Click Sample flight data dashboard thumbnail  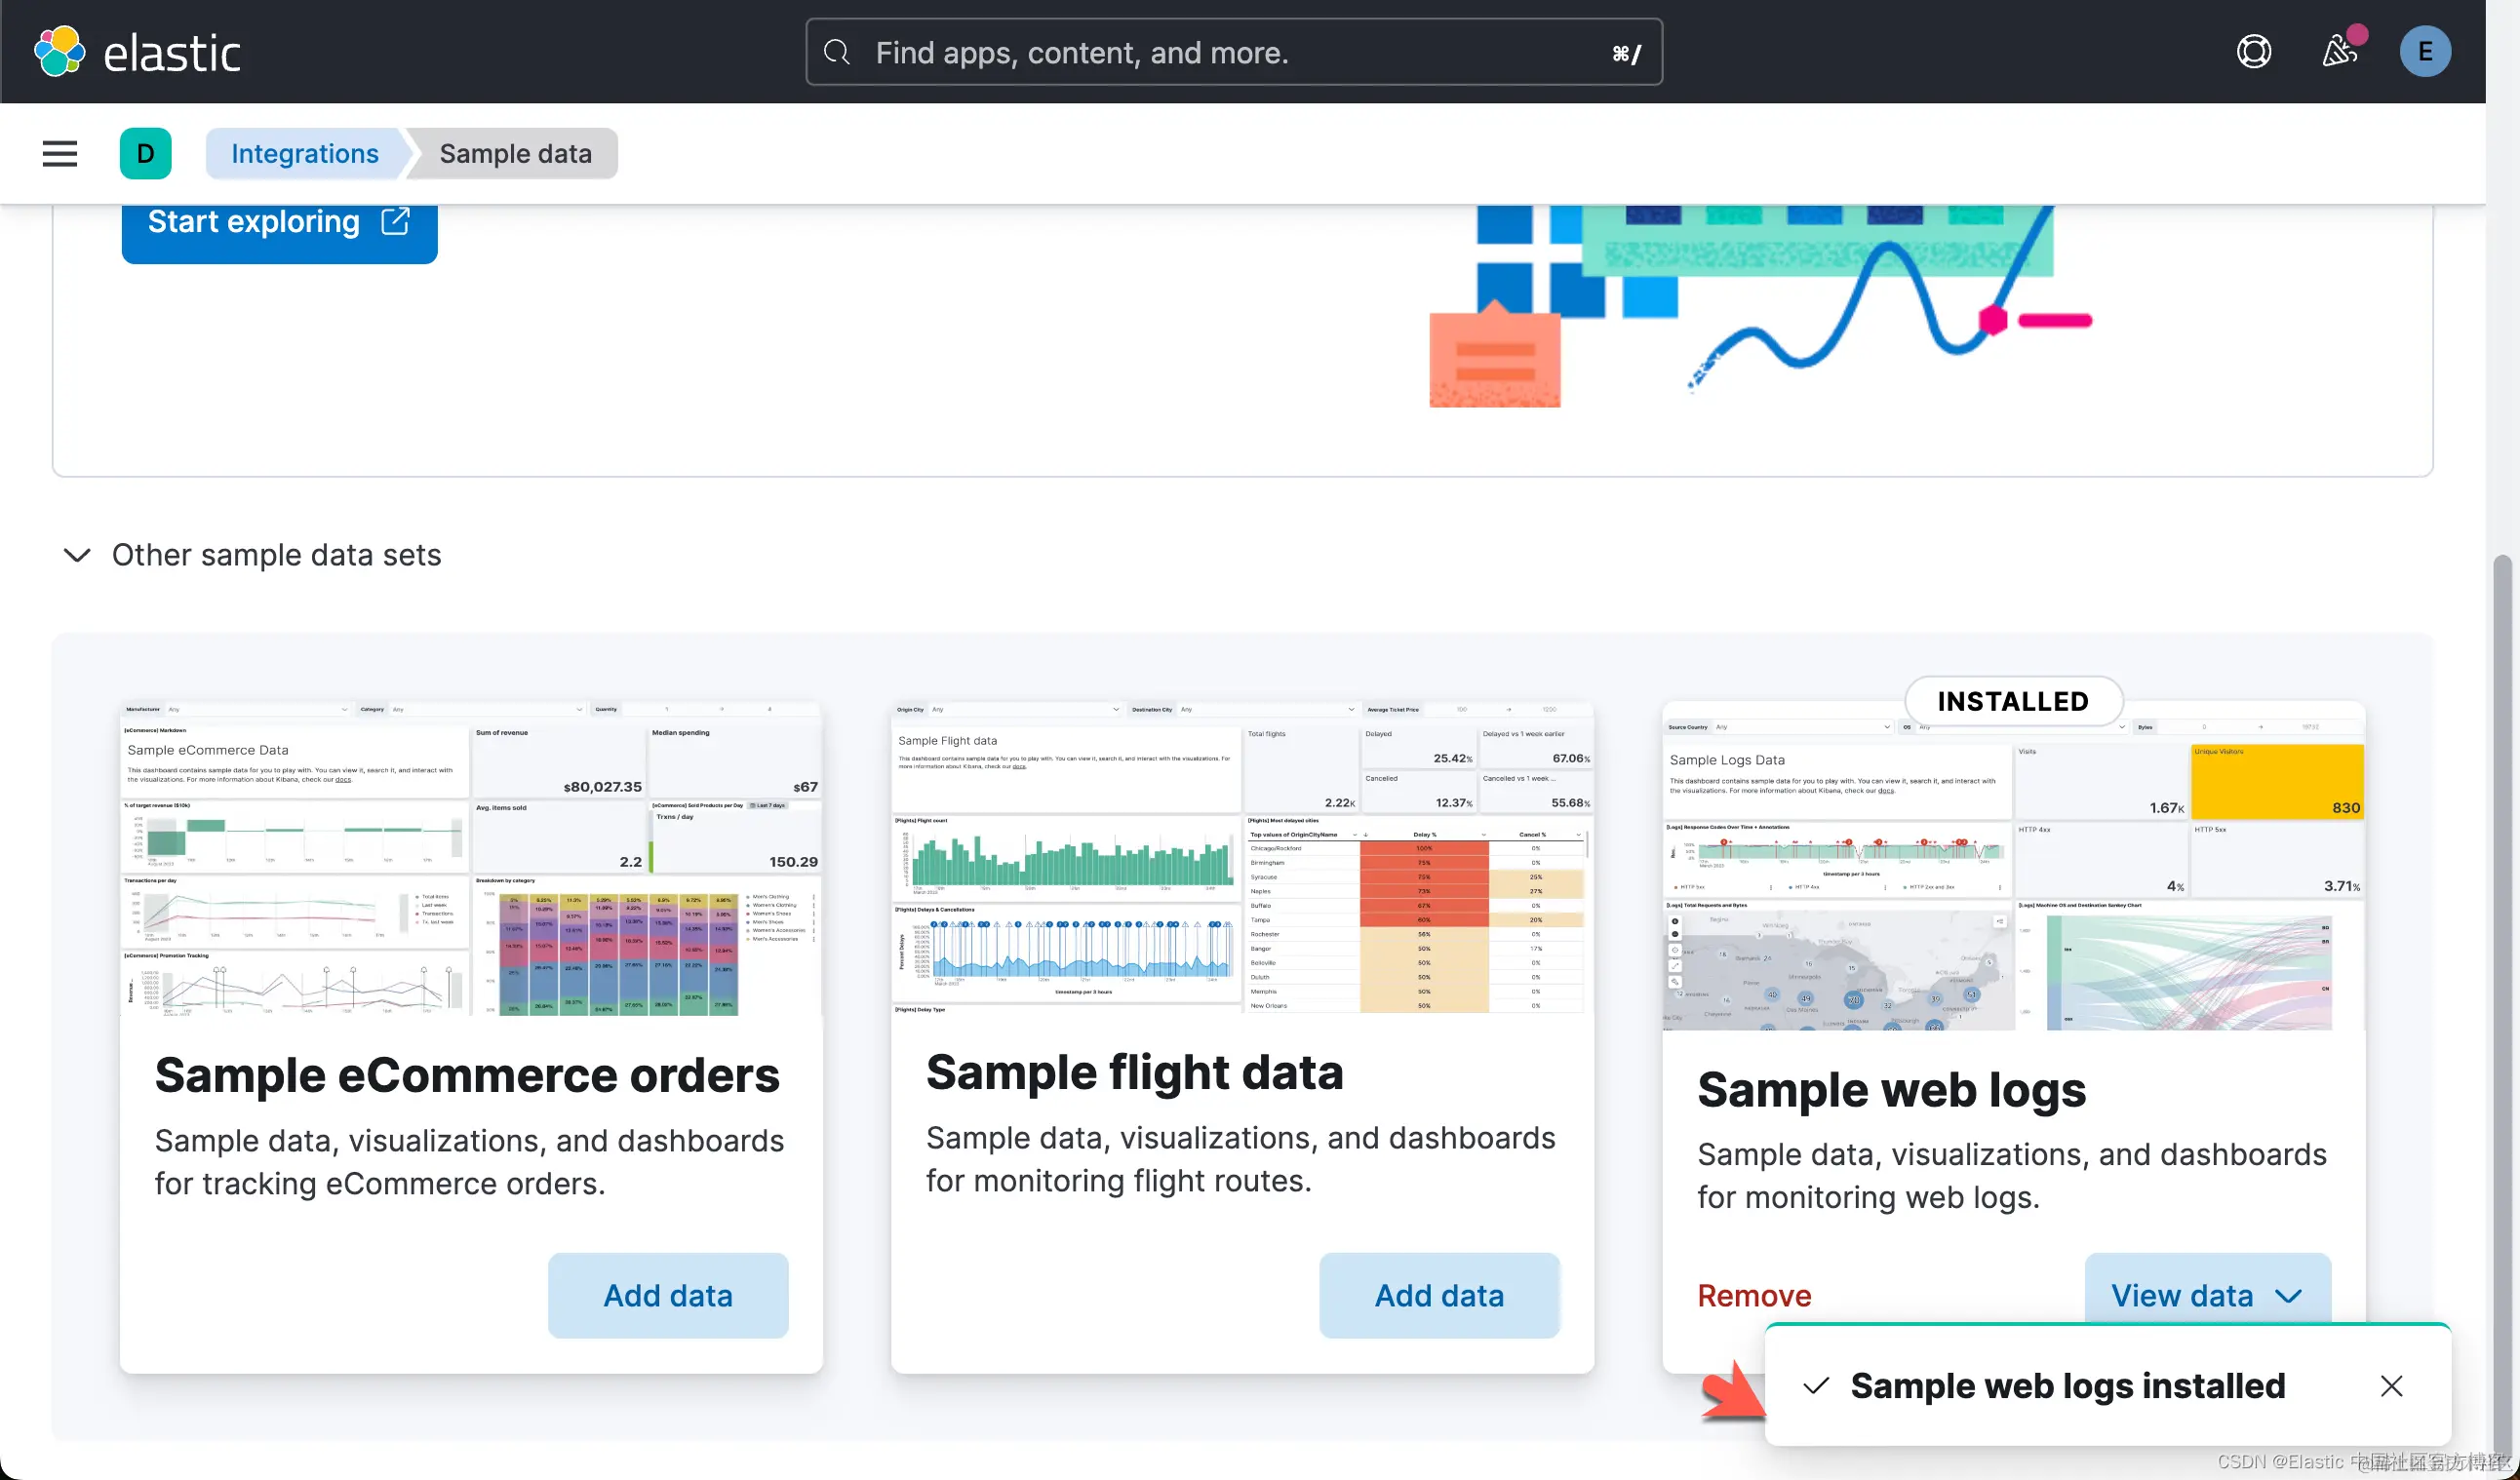(1242, 860)
